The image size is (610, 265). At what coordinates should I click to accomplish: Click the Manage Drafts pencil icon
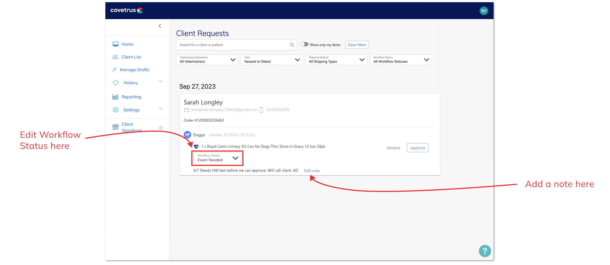click(115, 69)
